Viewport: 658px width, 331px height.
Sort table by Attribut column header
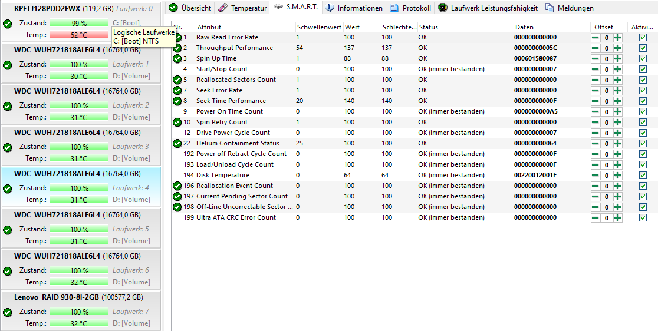pos(209,27)
